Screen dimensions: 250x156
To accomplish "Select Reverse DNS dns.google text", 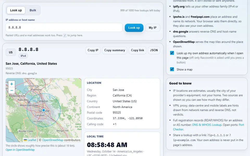I will tap(21, 73).
